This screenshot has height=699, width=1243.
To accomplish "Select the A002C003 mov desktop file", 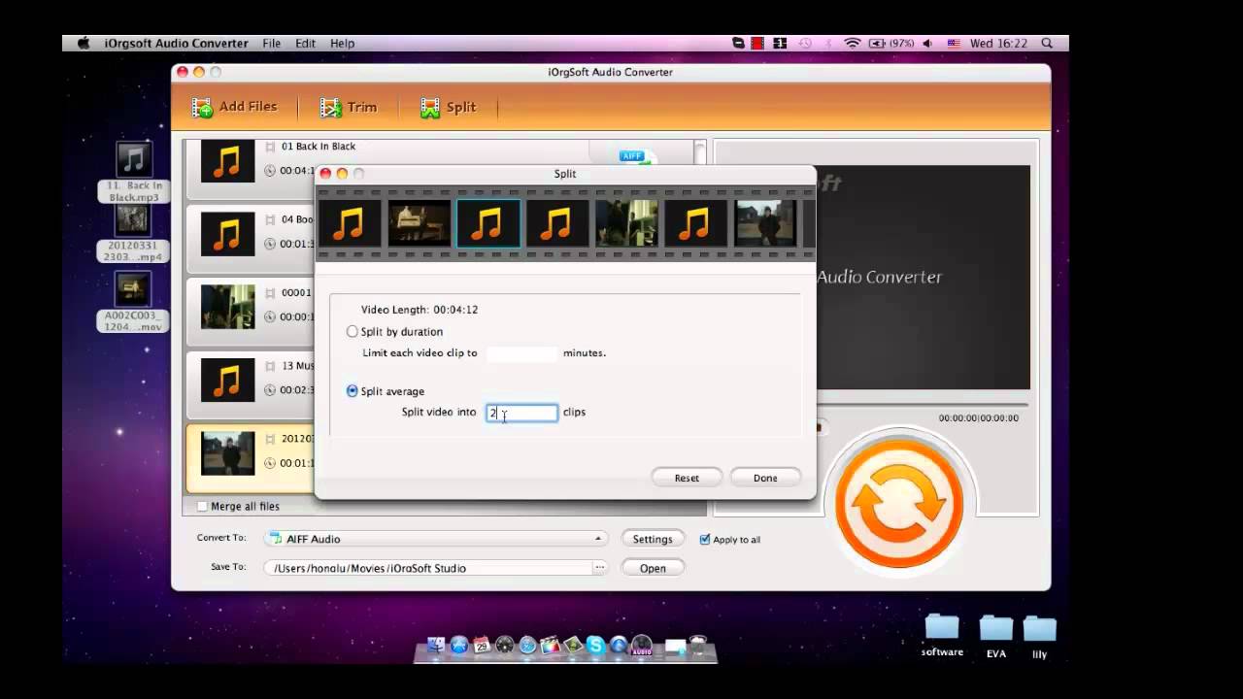I will click(x=133, y=302).
